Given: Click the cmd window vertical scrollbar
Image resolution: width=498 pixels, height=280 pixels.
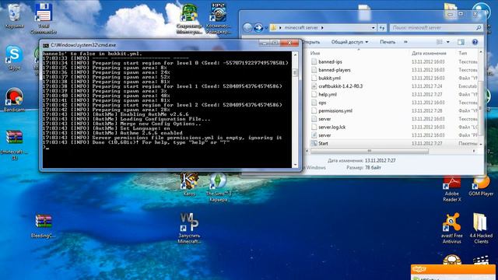Looking at the screenshot, I should tap(296, 110).
